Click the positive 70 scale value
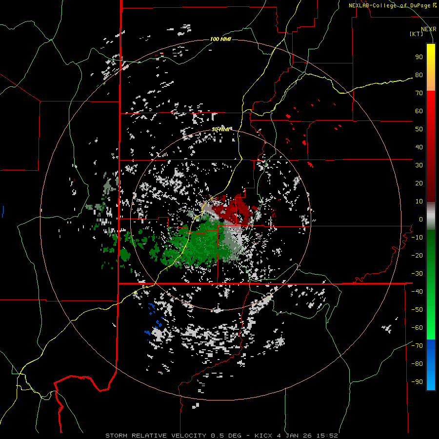Screen dimensions: 439x439 tap(419, 93)
